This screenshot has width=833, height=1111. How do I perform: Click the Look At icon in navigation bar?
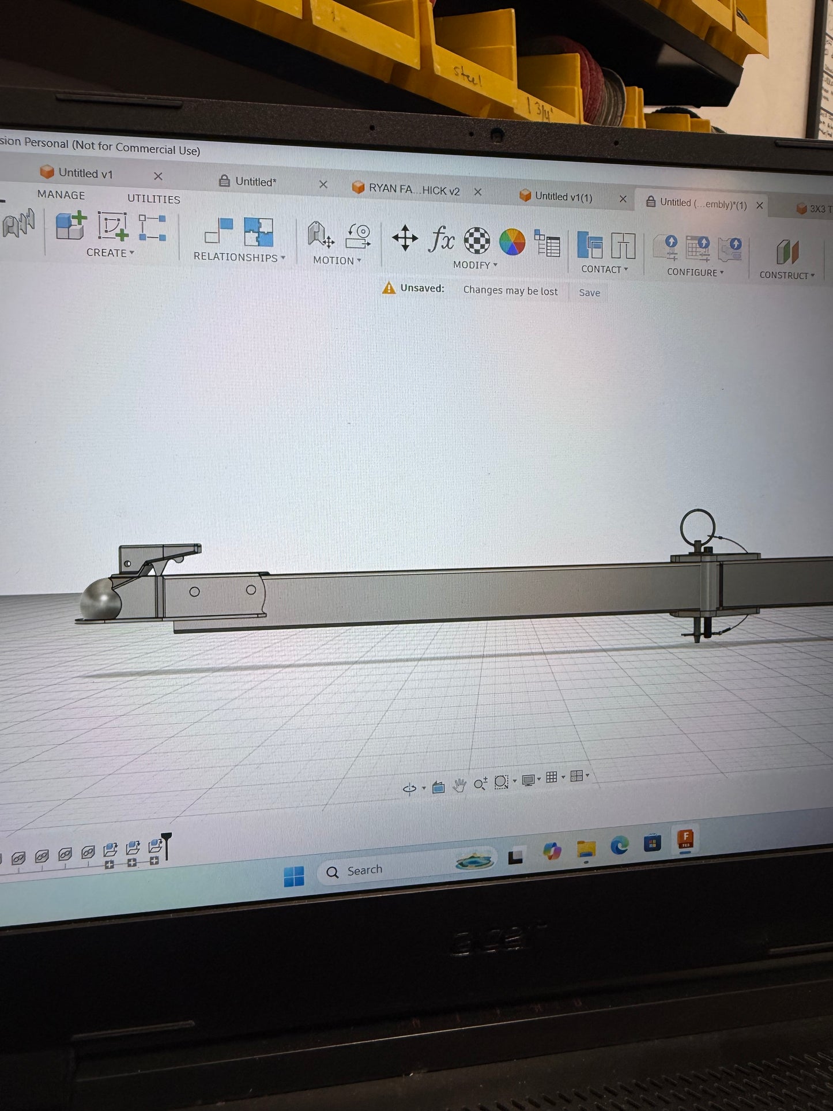point(439,787)
